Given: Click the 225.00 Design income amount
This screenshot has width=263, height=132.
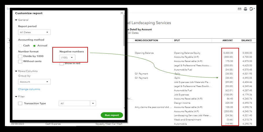Looking at the screenshot, I should (229, 103).
